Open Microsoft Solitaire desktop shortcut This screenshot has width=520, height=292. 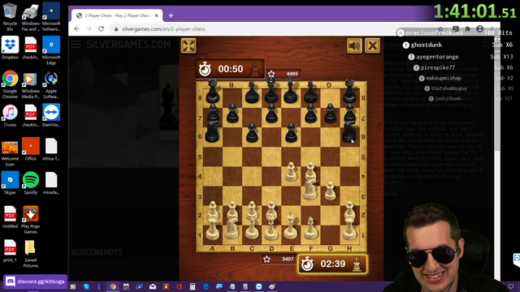pyautogui.click(x=51, y=17)
